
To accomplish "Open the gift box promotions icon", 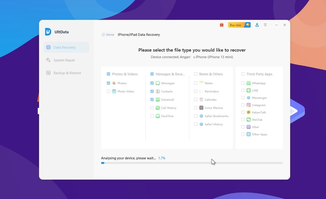I will (x=222, y=25).
